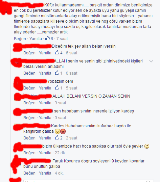Click the thumbs-up icon showing 6 likes
The image size is (160, 182).
tap(47, 38)
